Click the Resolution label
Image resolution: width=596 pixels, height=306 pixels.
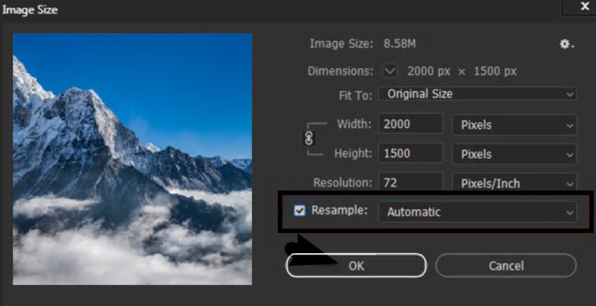[x=343, y=182]
